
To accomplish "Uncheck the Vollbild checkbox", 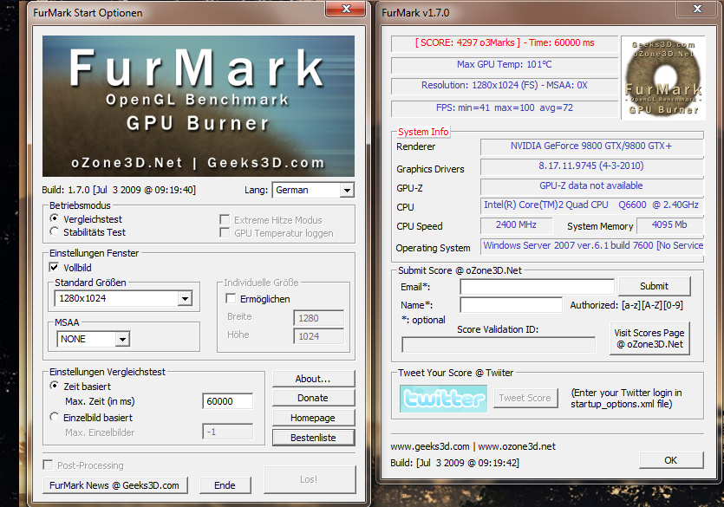I will click(54, 267).
